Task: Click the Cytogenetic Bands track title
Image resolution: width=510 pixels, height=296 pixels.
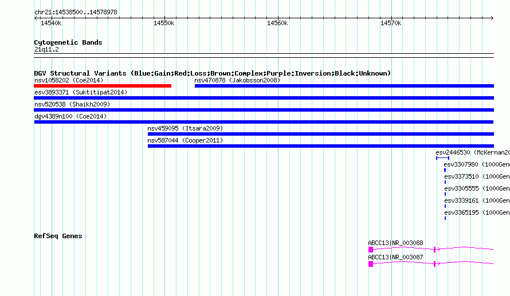Action: [68, 42]
